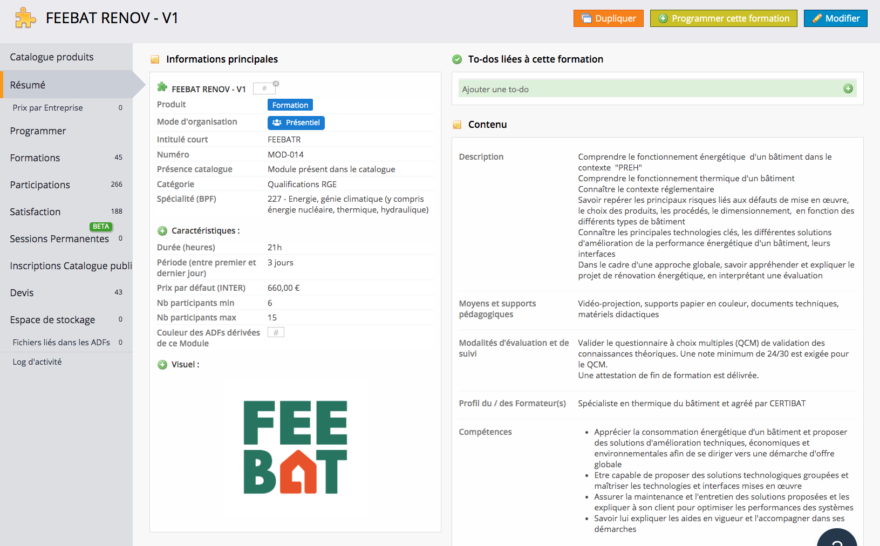Click the Informations principales folder icon
Image resolution: width=880 pixels, height=546 pixels.
click(x=155, y=59)
